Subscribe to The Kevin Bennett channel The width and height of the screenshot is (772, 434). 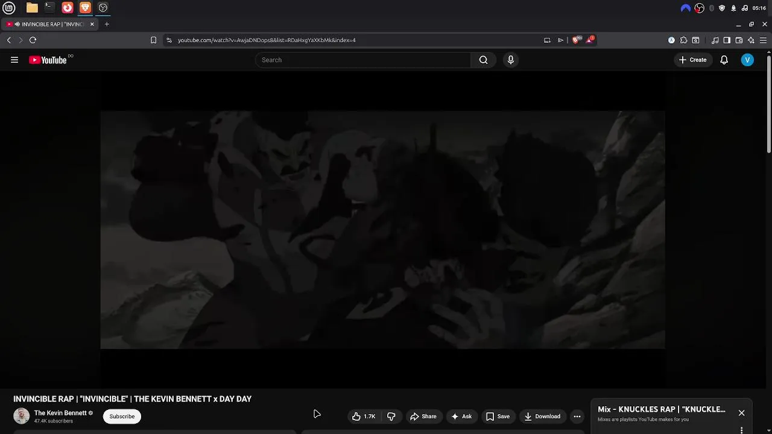[x=122, y=417]
